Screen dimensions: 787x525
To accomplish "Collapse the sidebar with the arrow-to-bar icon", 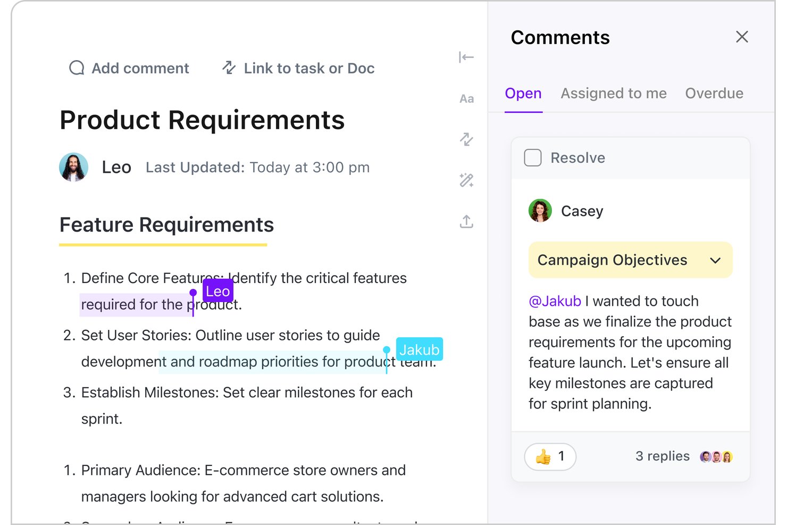I will tap(466, 57).
